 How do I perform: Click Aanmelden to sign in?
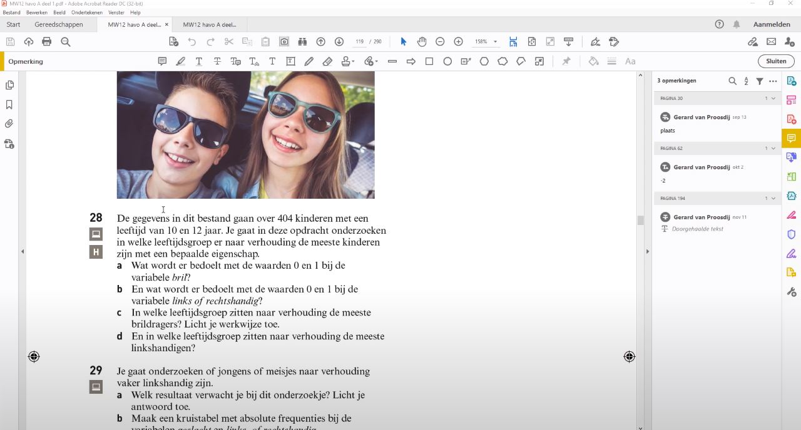(x=772, y=24)
